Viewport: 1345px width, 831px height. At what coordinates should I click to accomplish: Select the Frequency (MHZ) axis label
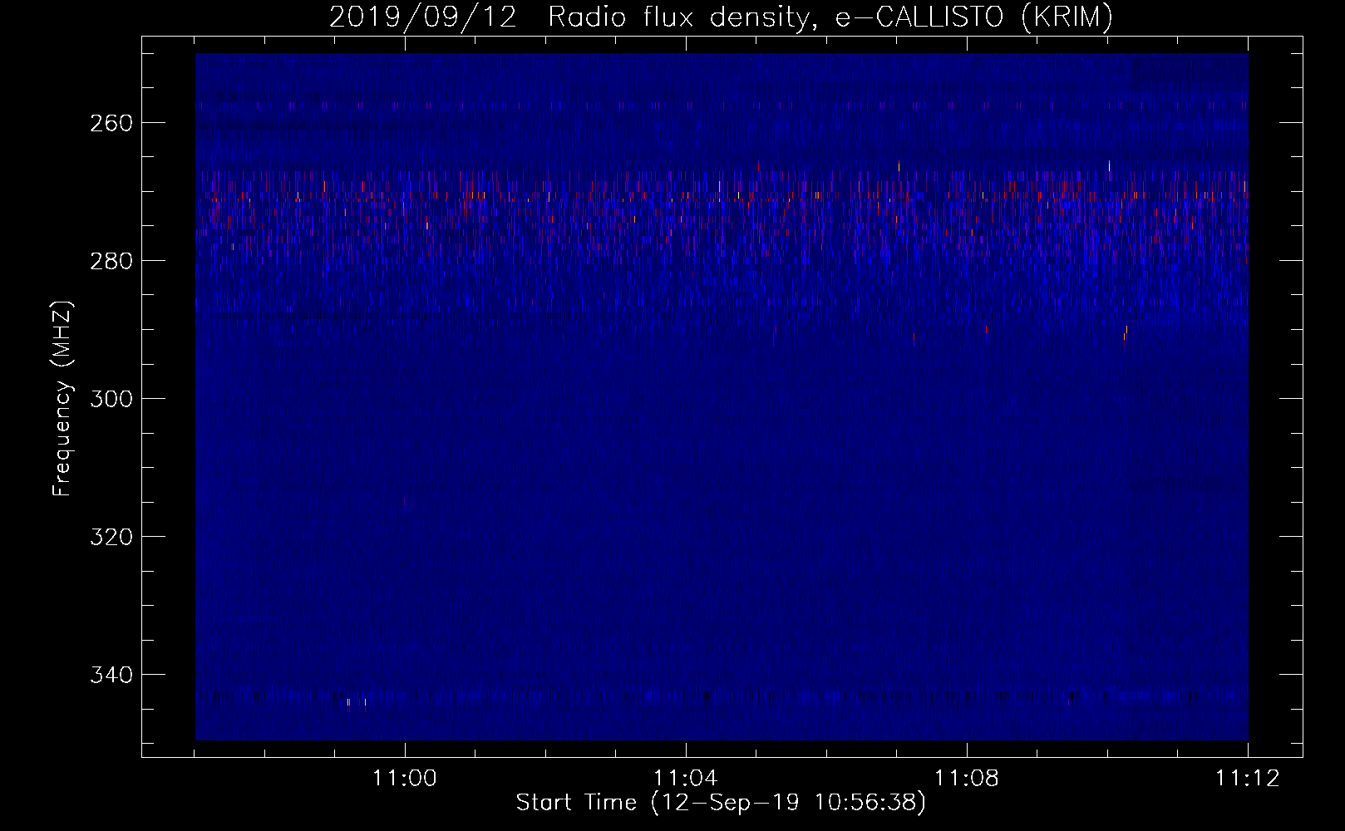click(62, 399)
